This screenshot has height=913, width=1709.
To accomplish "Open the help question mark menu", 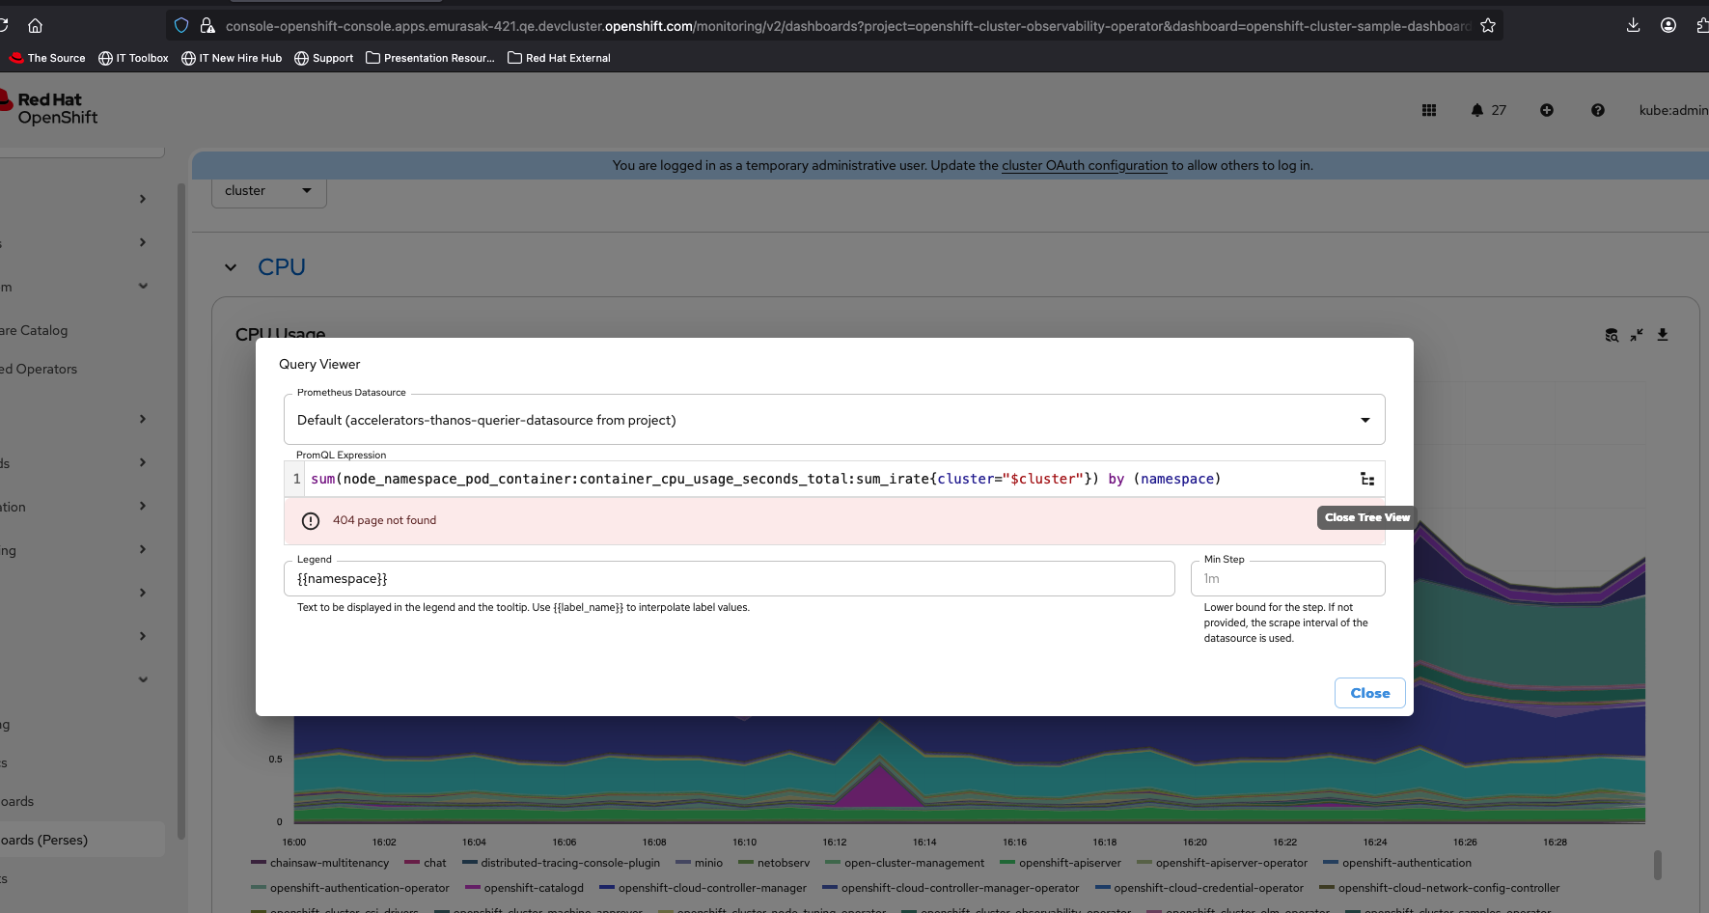I will [x=1598, y=111].
